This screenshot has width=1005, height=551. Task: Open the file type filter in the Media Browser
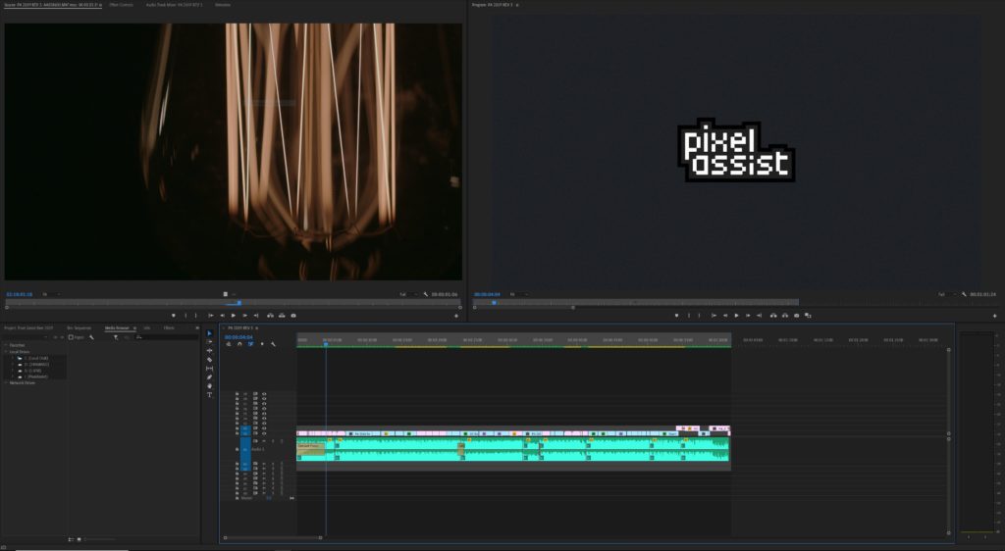pyautogui.click(x=116, y=337)
